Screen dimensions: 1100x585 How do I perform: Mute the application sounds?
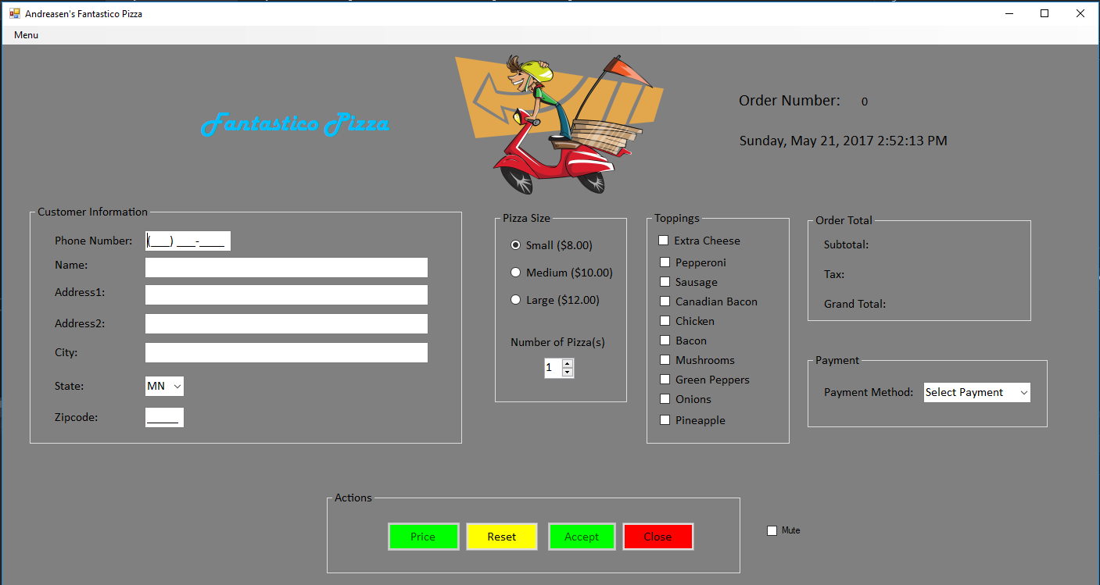point(772,530)
